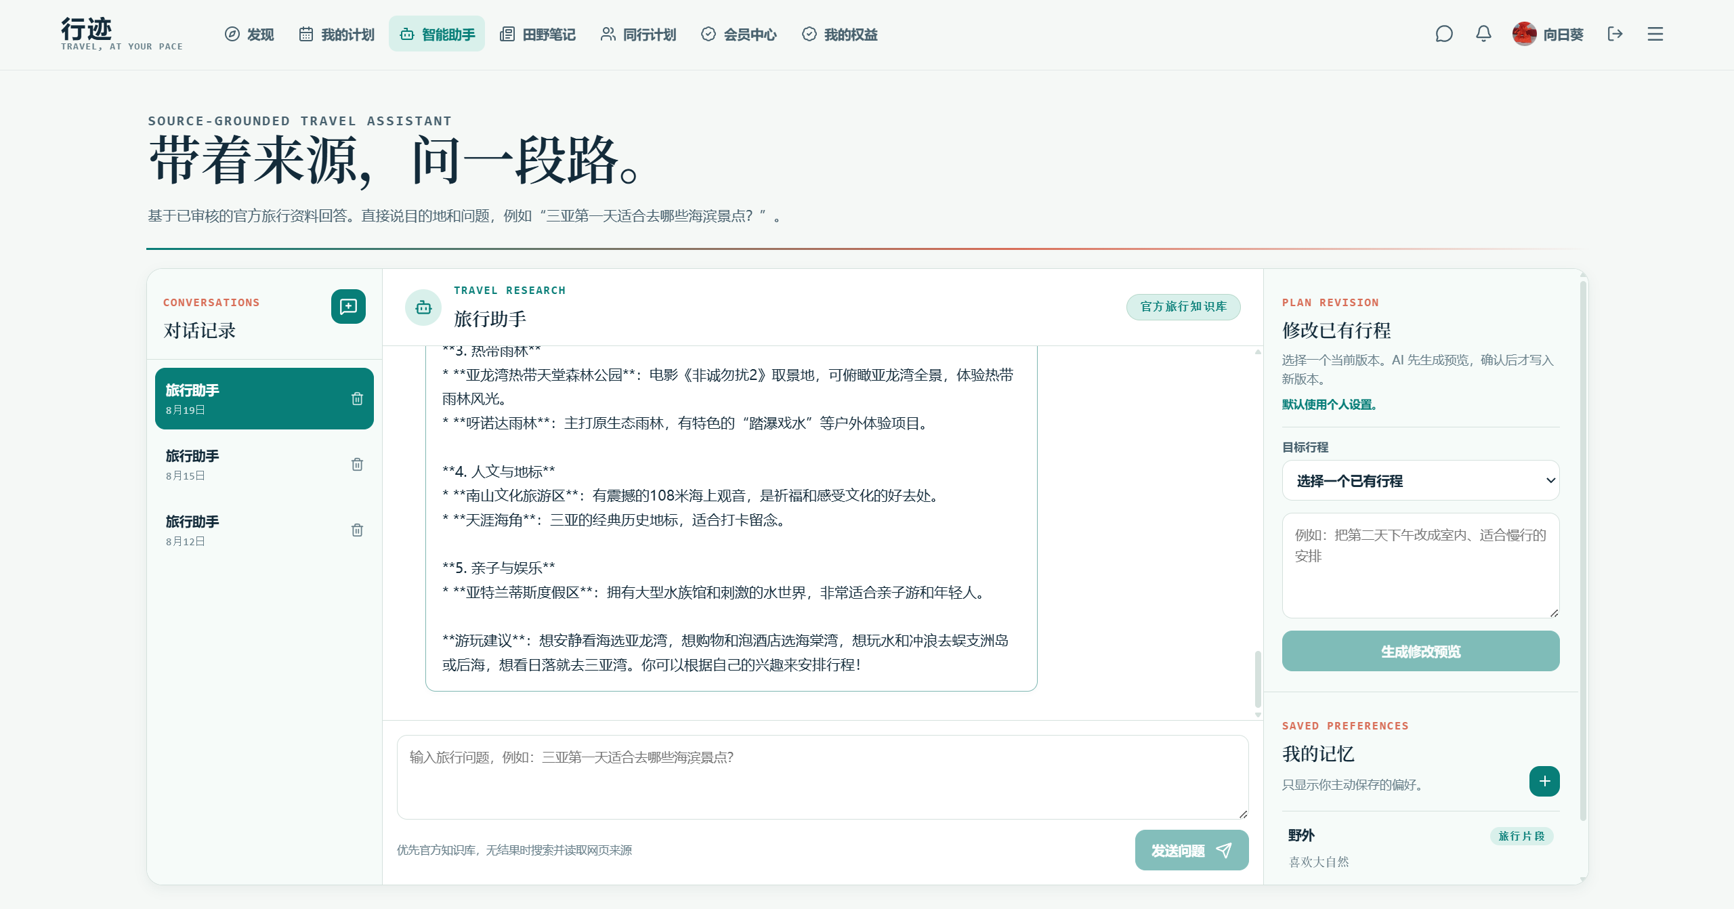Click the 修改已有行程 heading
1734x909 pixels.
1336,331
